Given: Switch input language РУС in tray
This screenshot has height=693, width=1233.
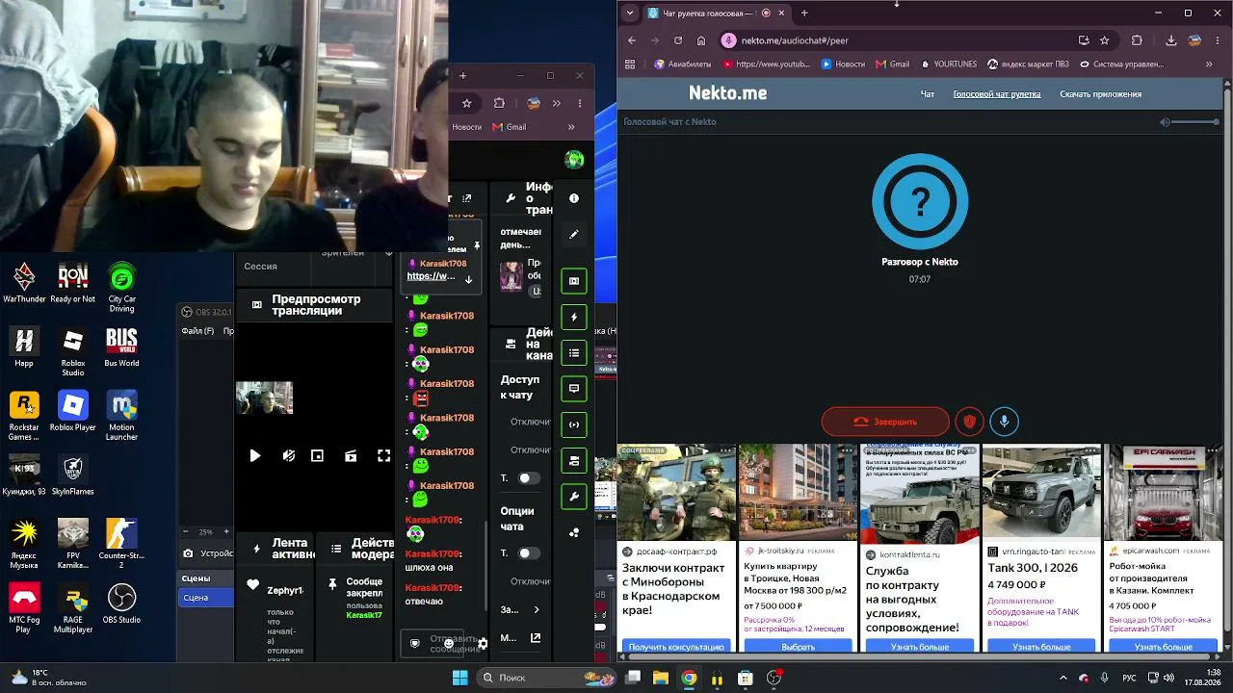Looking at the screenshot, I should click(x=1129, y=678).
